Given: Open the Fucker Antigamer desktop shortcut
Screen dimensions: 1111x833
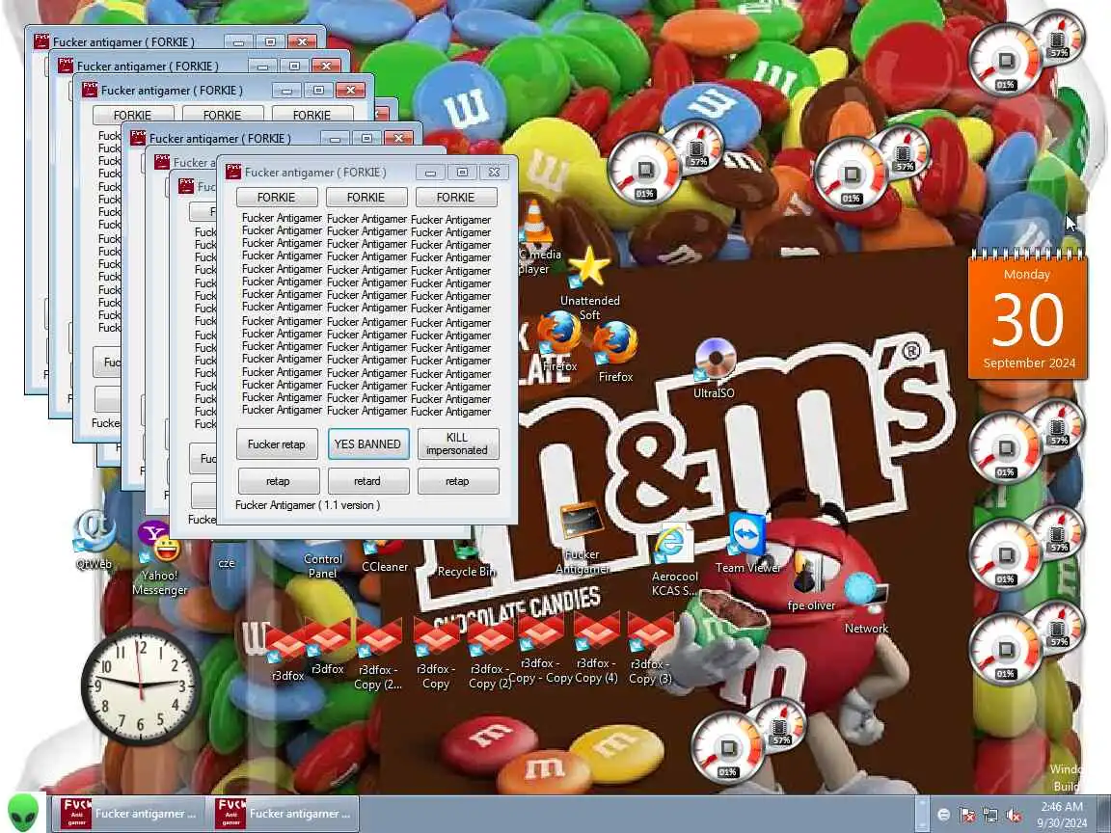Looking at the screenshot, I should (x=582, y=538).
